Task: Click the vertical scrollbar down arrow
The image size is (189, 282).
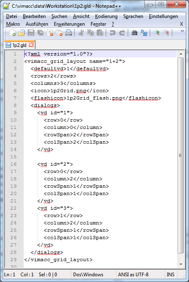Action: 181,264
